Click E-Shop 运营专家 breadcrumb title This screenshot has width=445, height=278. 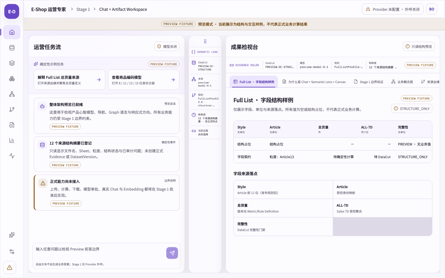(x=49, y=9)
